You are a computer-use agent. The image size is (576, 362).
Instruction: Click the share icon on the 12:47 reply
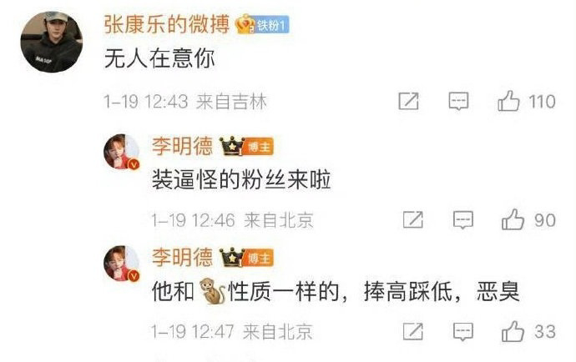[x=413, y=331]
